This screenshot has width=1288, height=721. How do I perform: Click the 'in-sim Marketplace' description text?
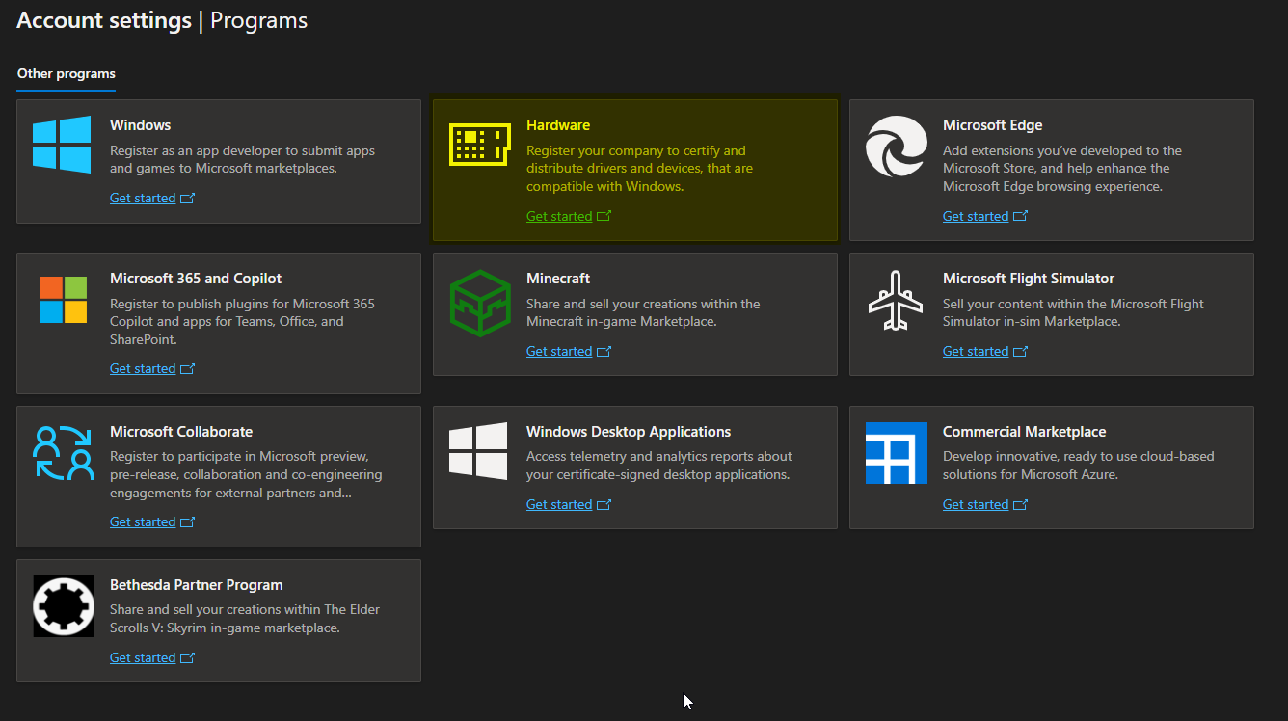pos(1073,313)
